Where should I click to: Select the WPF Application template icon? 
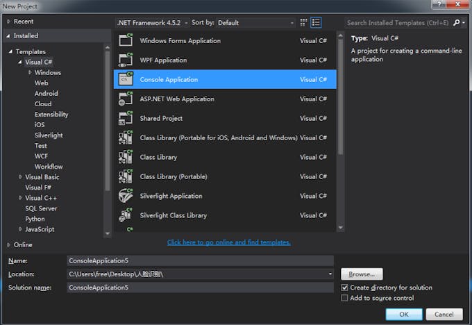(126, 60)
